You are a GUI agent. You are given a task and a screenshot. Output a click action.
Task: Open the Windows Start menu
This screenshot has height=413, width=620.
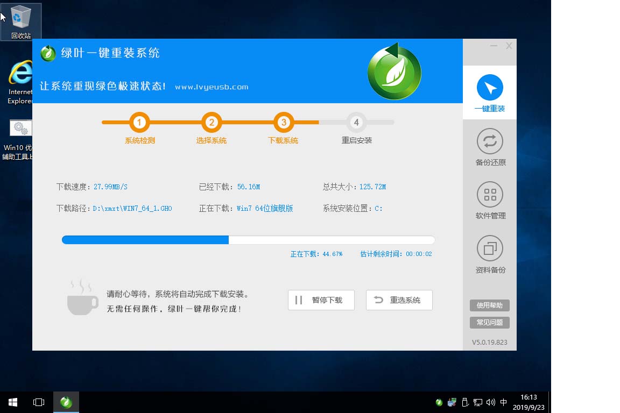[13, 402]
